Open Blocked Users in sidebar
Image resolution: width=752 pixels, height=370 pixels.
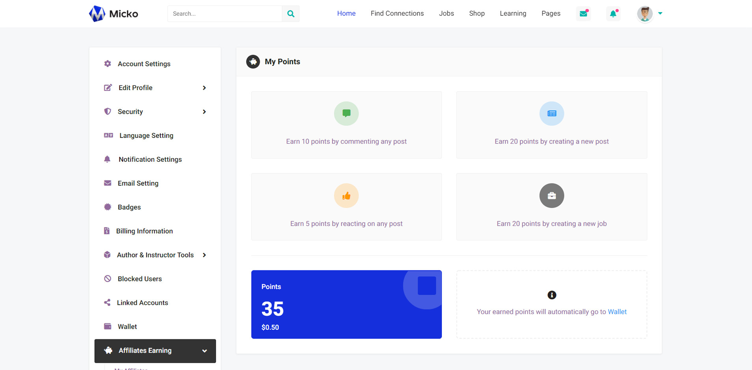(x=140, y=279)
